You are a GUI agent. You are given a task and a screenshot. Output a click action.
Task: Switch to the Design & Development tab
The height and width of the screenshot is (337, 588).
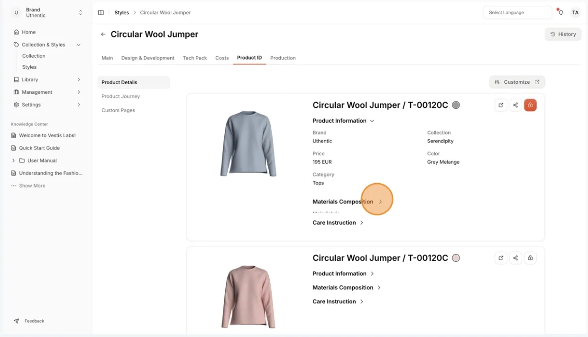click(x=148, y=58)
